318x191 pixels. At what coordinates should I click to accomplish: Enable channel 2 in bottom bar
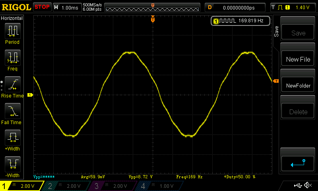tap(68, 186)
